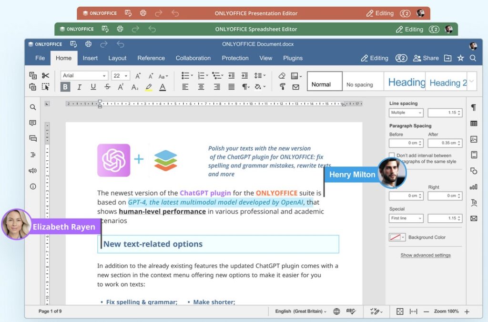Decrease font size with the decrement icon
Screen dimensions: 488x322
[151, 76]
